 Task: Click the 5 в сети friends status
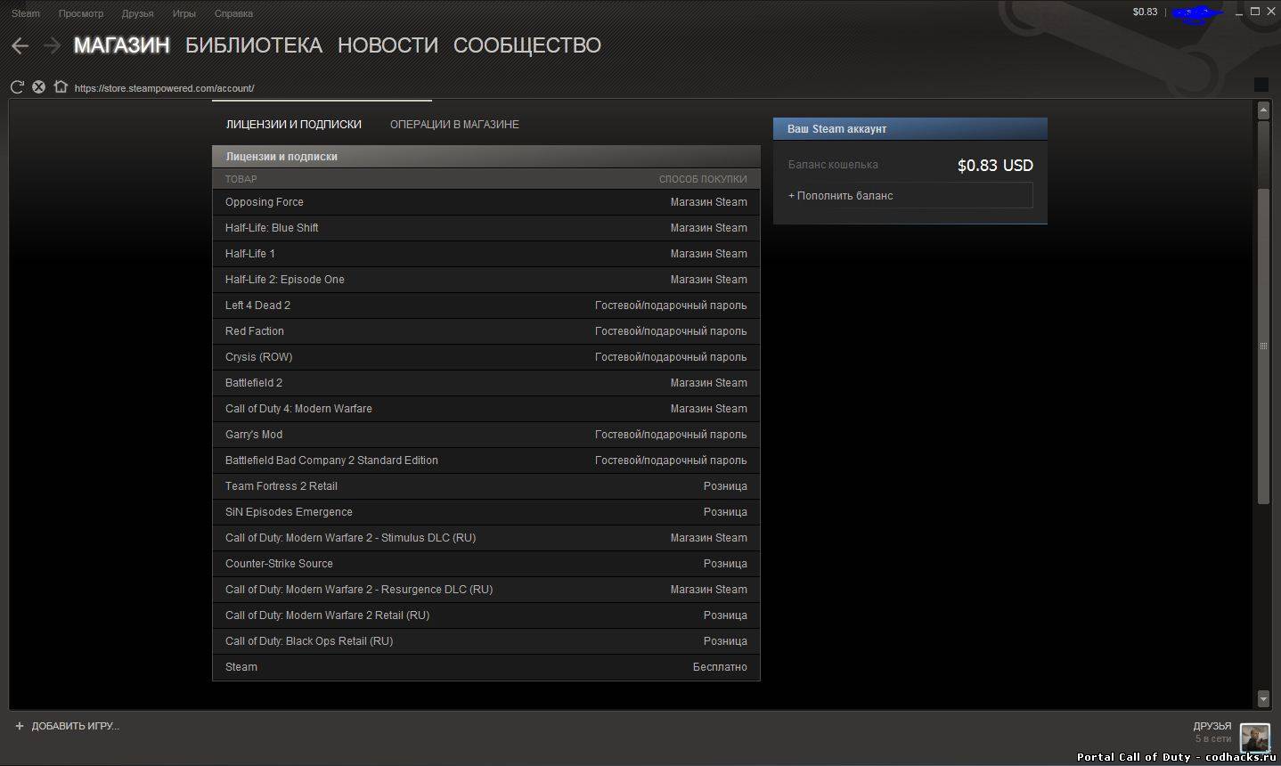coord(1213,739)
